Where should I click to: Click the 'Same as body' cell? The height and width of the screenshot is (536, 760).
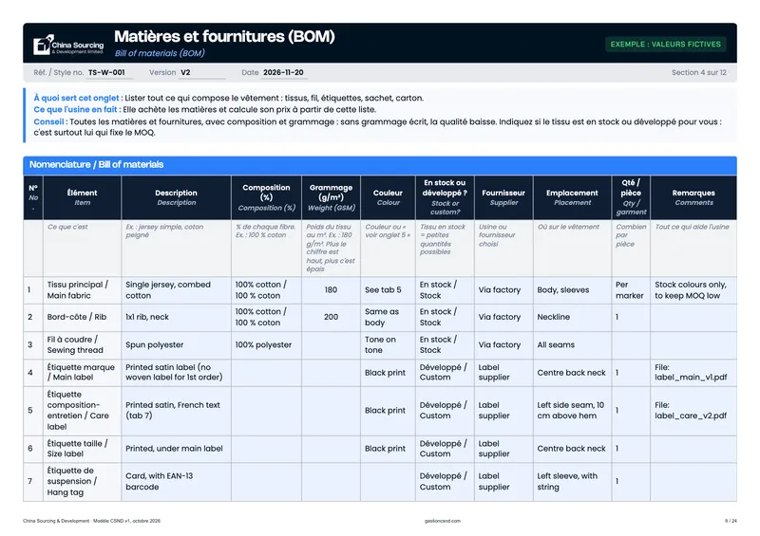click(388, 317)
